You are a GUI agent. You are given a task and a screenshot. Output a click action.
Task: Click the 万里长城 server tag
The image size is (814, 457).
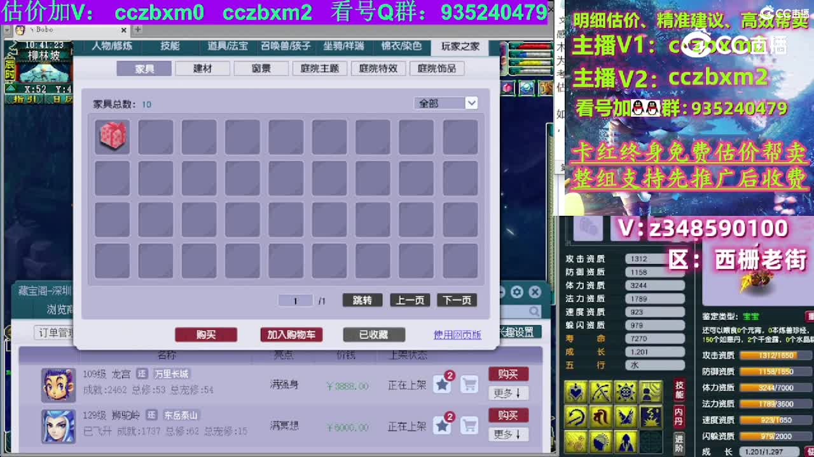[x=172, y=374]
